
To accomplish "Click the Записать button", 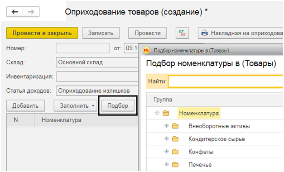I will (x=101, y=33).
